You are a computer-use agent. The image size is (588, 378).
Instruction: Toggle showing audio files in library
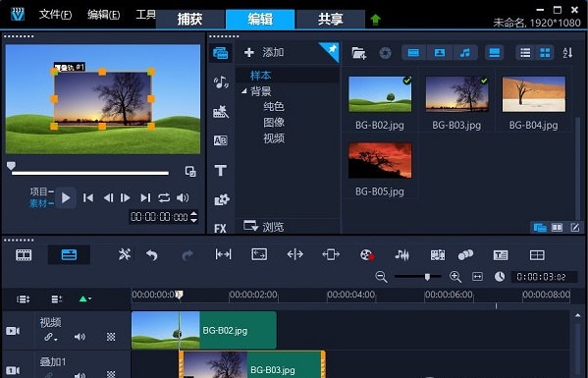click(x=465, y=53)
